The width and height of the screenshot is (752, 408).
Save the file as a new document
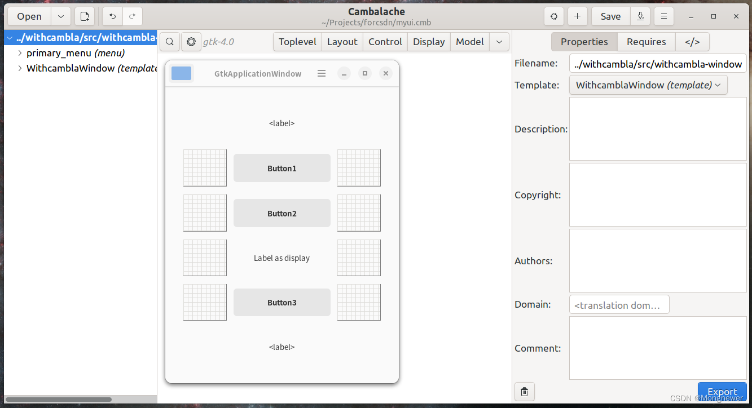point(640,16)
